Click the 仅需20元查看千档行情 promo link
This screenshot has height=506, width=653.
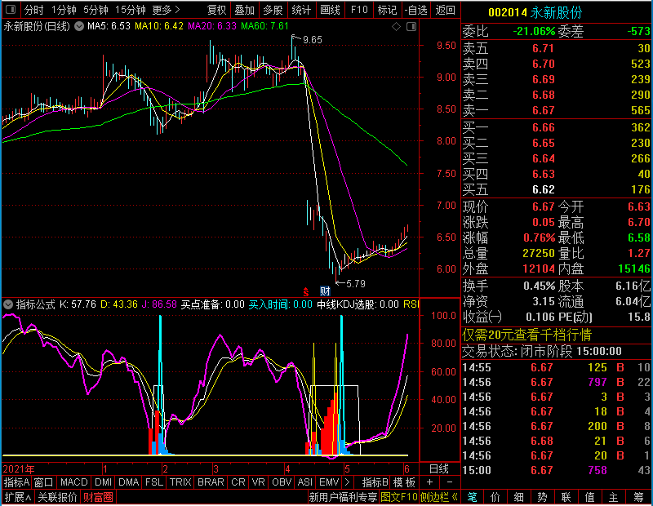pos(526,335)
